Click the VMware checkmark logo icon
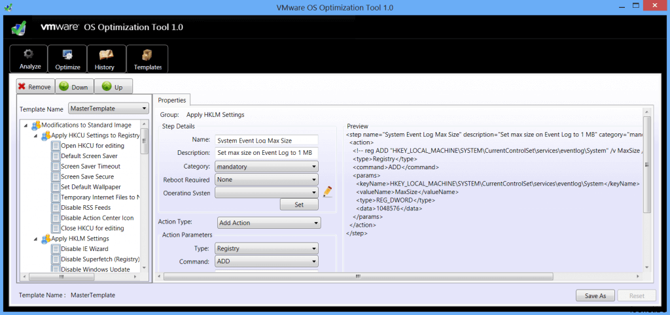Image resolution: width=670 pixels, height=315 pixels. point(18,28)
